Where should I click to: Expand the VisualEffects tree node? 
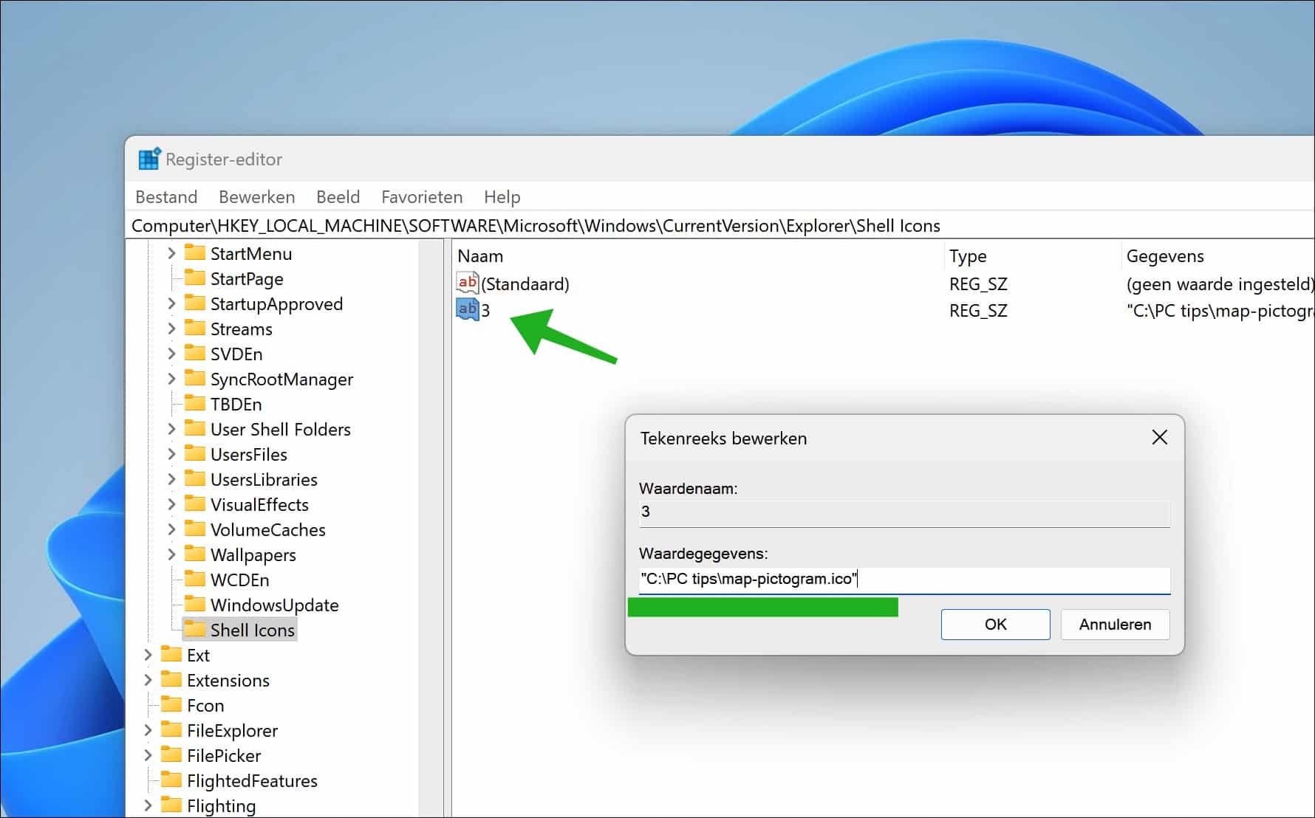171,504
